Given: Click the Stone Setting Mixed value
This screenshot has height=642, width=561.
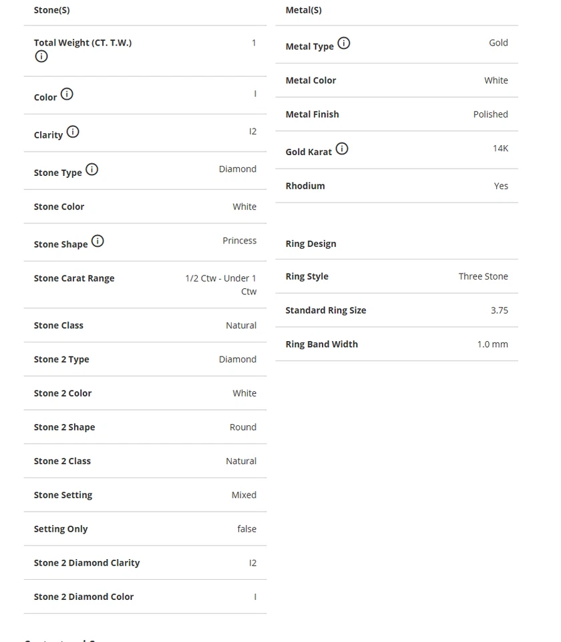Looking at the screenshot, I should point(244,495).
